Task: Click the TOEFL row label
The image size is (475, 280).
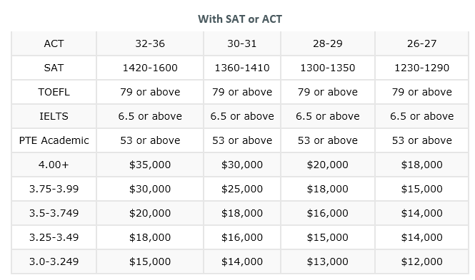Action: point(54,92)
